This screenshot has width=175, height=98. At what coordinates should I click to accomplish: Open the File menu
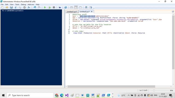[x=2, y=4]
